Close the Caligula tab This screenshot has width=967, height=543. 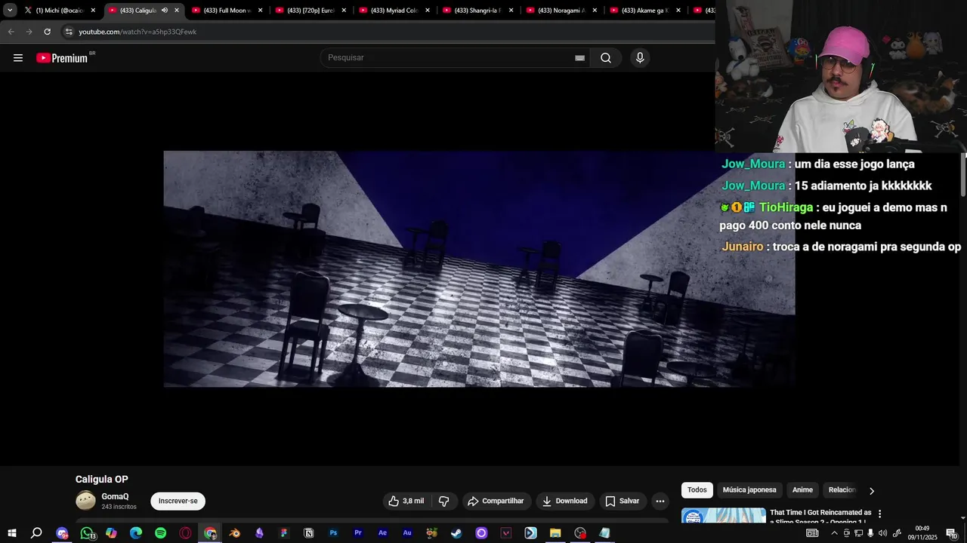(177, 11)
